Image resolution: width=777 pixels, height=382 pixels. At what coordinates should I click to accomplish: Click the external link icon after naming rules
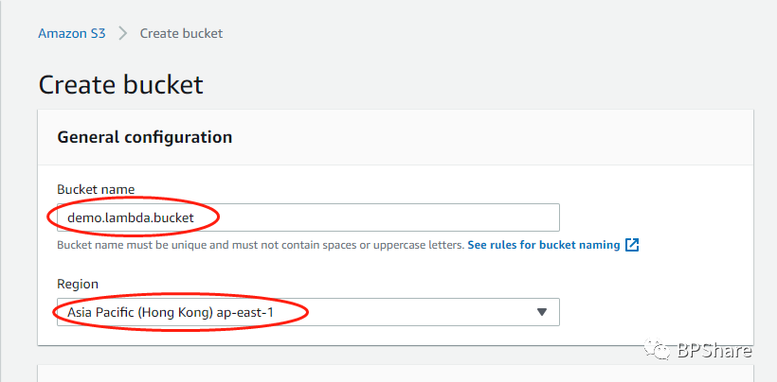632,245
